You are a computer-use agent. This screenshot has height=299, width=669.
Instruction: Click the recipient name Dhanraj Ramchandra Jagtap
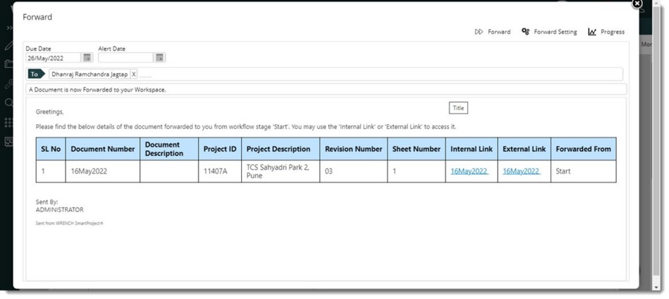[x=89, y=74]
